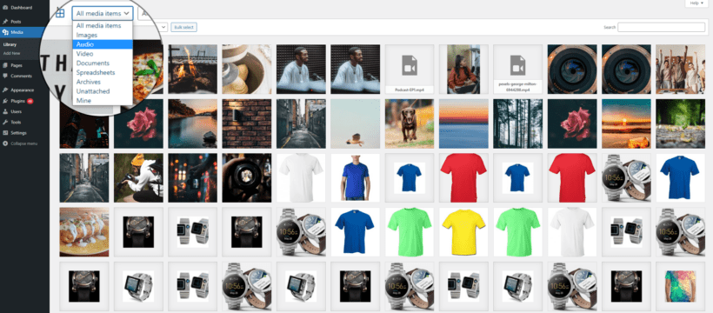Image resolution: width=713 pixels, height=313 pixels.
Task: Click the Posts pushpin icon
Action: (x=5, y=22)
